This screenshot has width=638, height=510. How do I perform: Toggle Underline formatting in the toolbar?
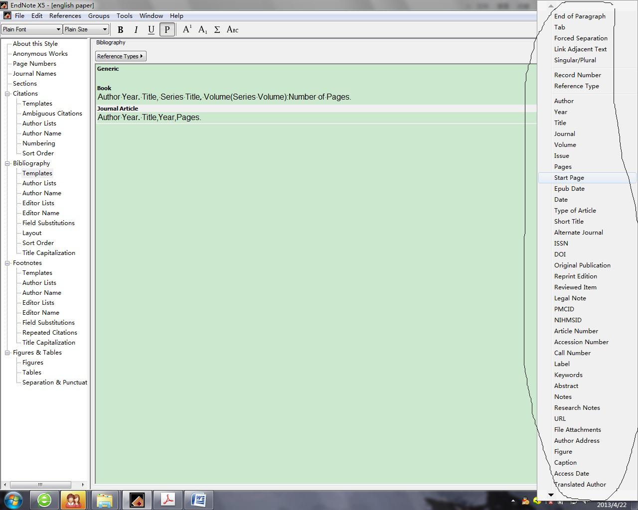coord(151,29)
